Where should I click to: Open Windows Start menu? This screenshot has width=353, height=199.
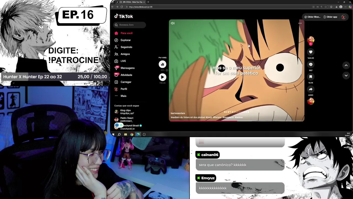coord(113,134)
